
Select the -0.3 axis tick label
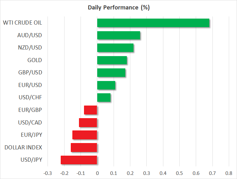48,173
